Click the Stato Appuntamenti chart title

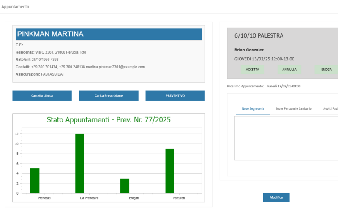click(x=109, y=120)
